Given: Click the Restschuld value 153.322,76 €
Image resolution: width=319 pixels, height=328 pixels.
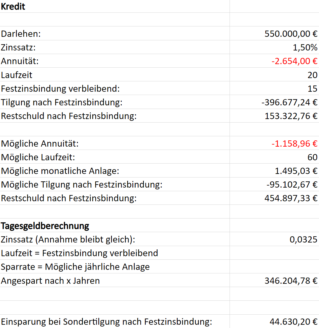Looking at the screenshot, I should pos(291,116).
